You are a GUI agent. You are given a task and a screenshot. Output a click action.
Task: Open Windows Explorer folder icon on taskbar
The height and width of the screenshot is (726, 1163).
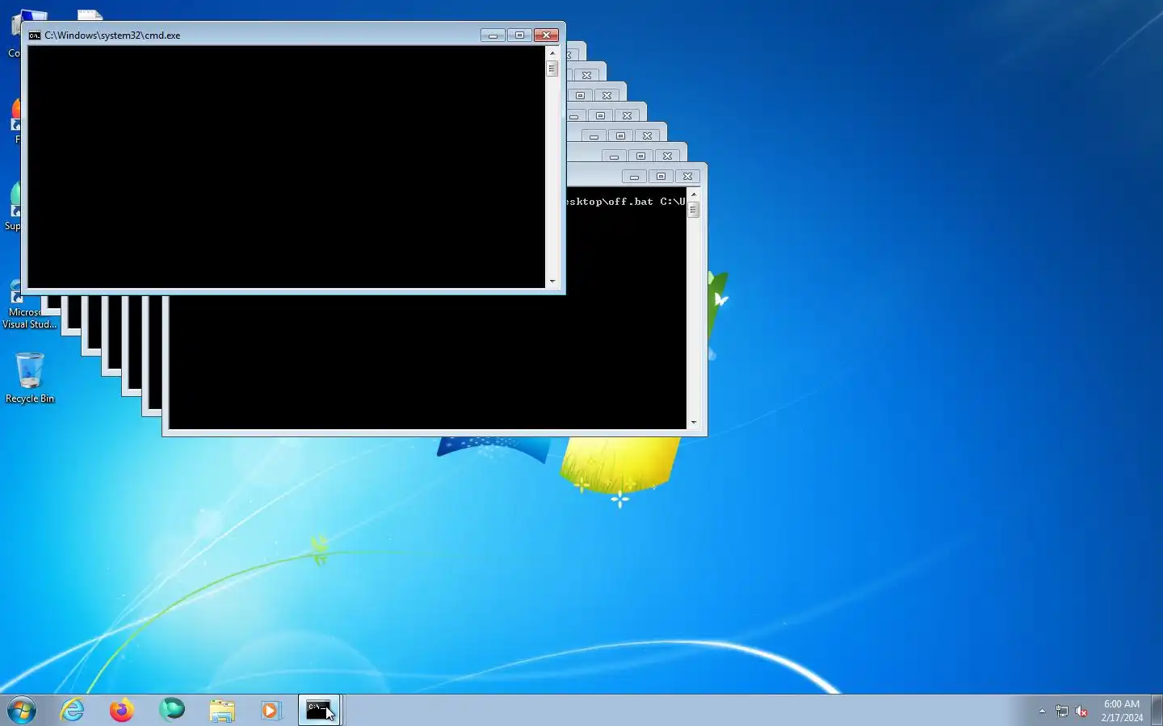click(x=221, y=711)
